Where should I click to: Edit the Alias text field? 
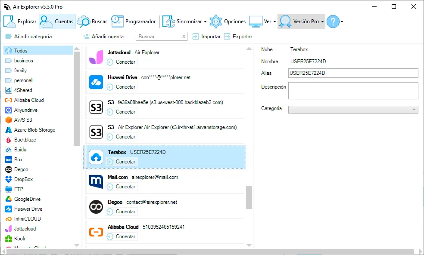pos(353,73)
